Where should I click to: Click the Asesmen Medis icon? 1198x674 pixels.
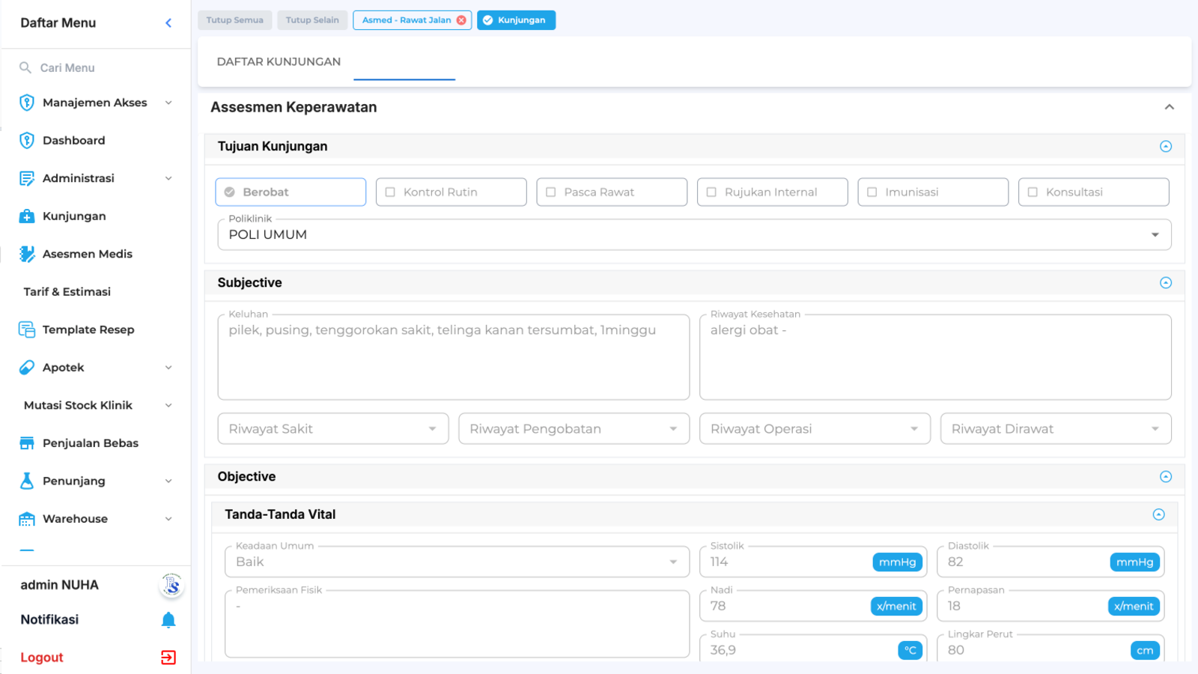[27, 254]
